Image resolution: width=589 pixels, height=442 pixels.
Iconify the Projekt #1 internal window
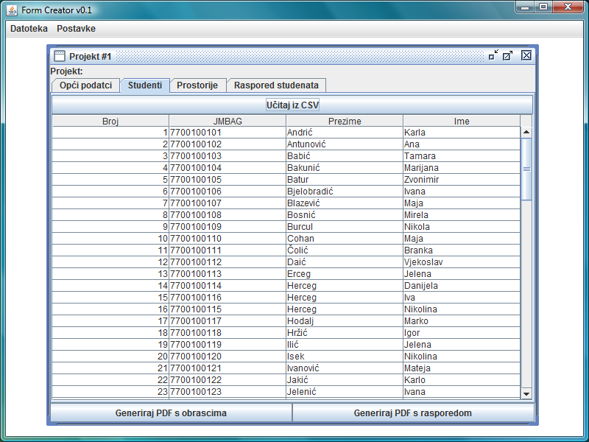coord(493,55)
